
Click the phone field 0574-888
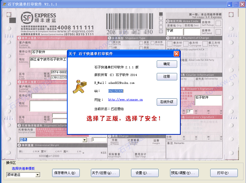59,72
